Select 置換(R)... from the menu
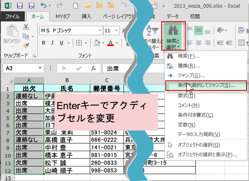The image size is (249, 181). 206,66
